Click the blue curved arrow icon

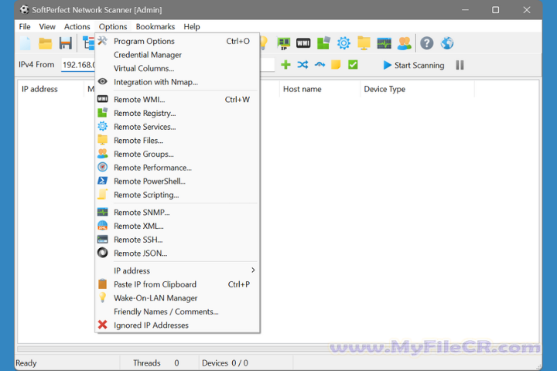[x=320, y=65]
